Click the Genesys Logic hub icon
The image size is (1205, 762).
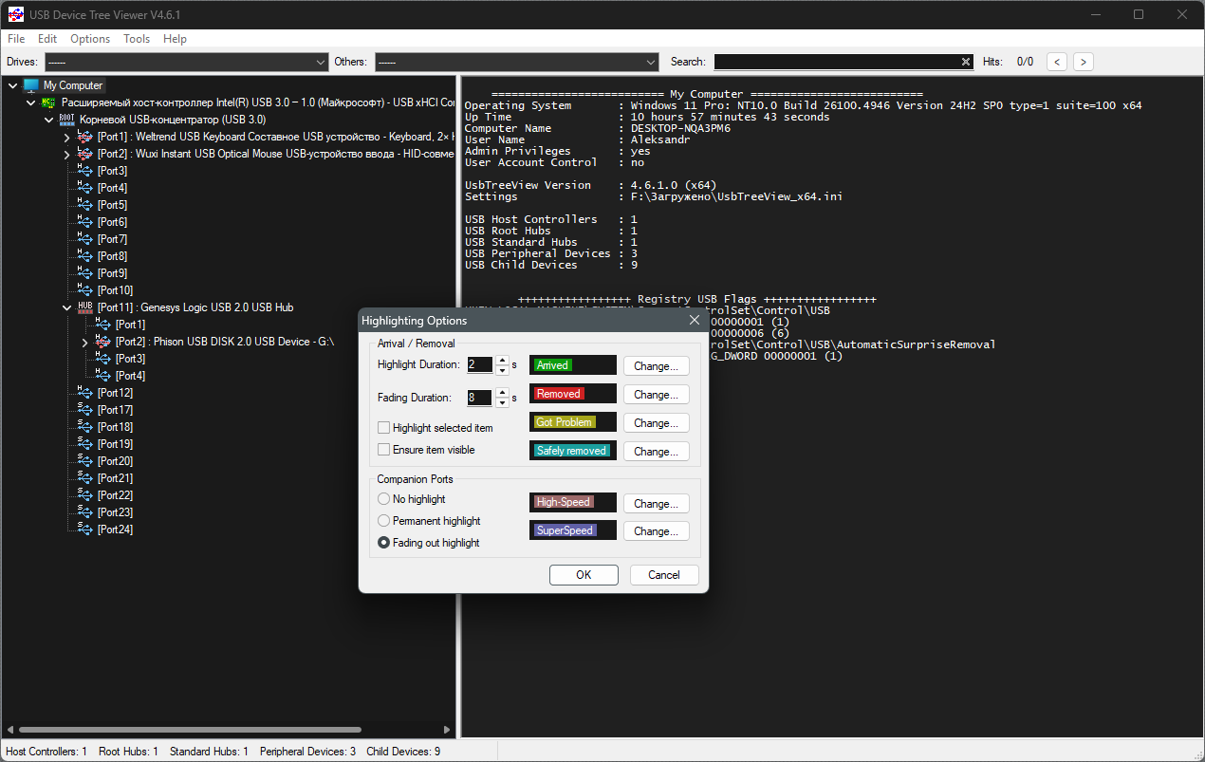pos(84,307)
